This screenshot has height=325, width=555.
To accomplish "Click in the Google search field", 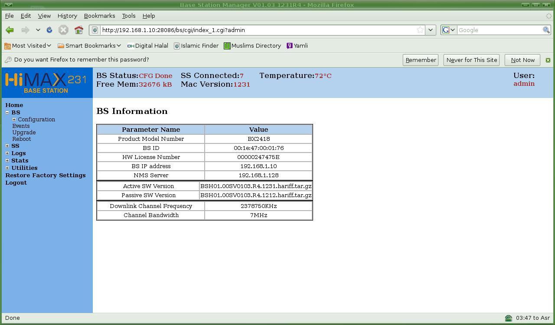I will 499,30.
